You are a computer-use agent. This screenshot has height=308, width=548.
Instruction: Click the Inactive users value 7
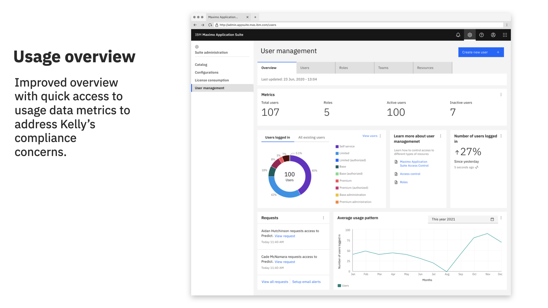[x=453, y=112]
